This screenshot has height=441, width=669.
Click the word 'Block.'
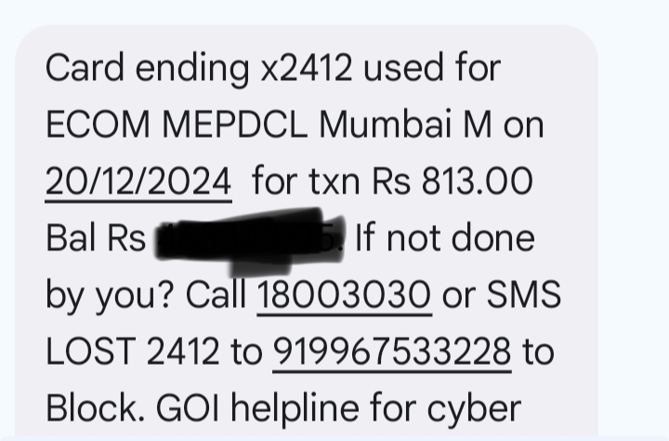pos(95,408)
